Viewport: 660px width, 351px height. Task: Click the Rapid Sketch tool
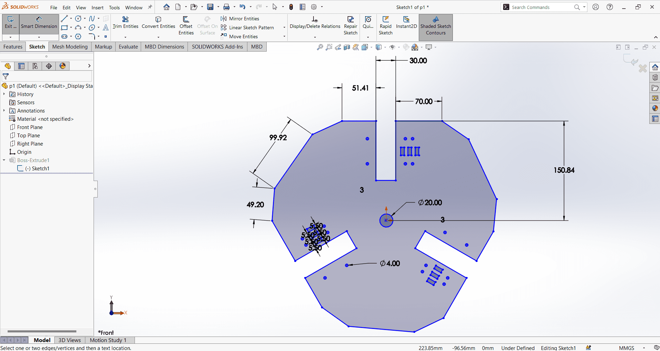386,25
